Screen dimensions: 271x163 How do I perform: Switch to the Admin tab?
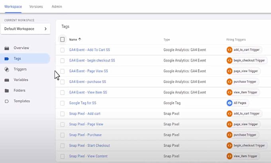57,6
